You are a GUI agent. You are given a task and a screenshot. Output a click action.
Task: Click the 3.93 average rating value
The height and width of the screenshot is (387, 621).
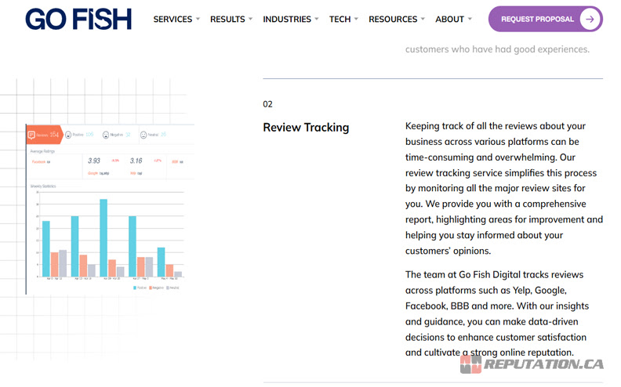(x=93, y=161)
